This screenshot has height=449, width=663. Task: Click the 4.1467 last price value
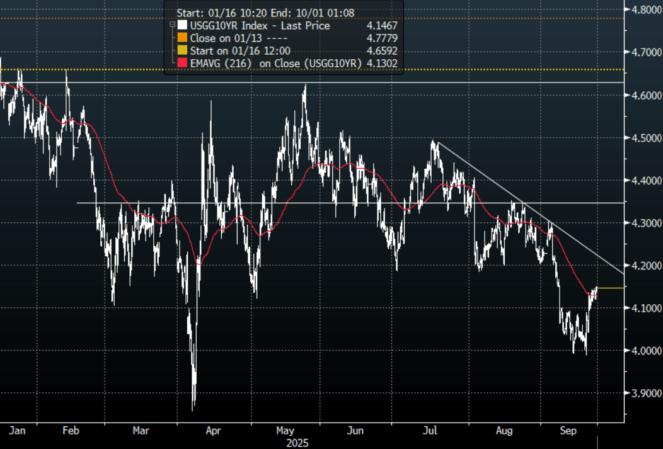point(381,26)
